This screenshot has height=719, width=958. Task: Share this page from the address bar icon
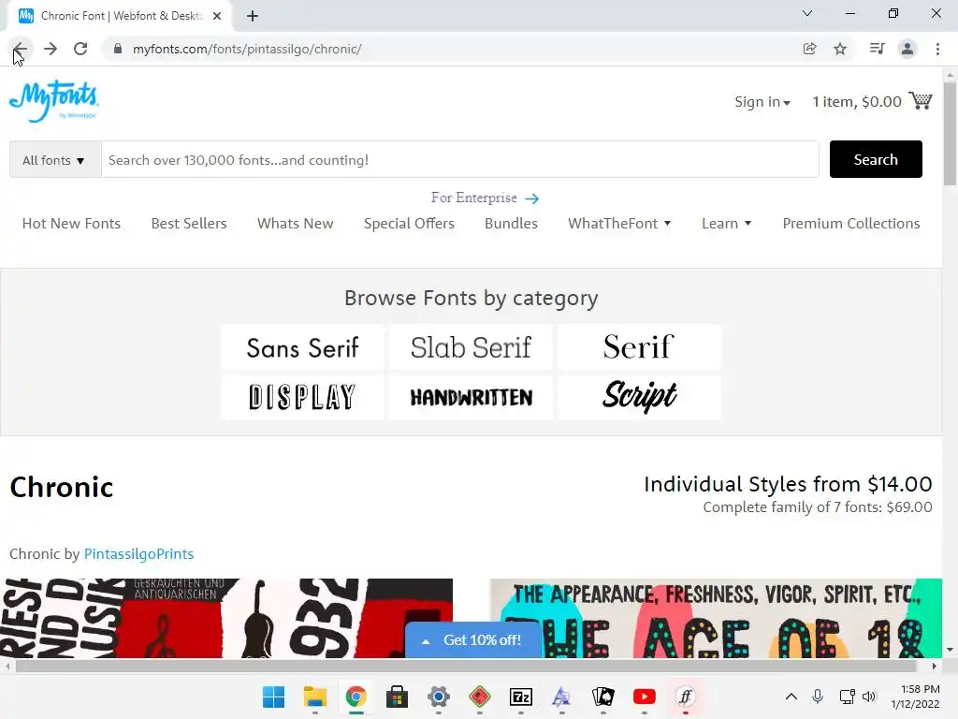[x=809, y=49]
